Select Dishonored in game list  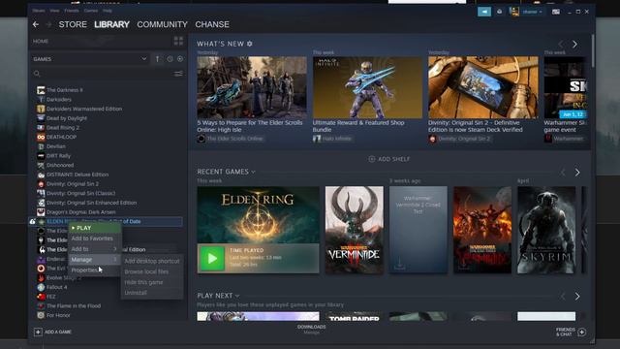[60, 165]
